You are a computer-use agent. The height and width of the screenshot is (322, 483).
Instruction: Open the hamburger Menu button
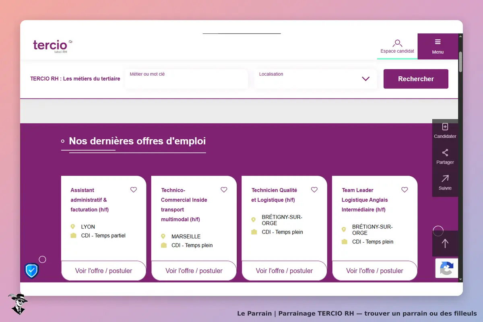pos(438,46)
